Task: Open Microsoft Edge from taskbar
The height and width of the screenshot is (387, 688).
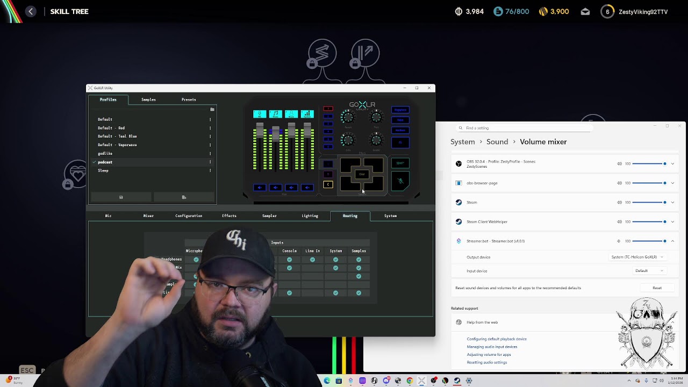Action: click(327, 381)
